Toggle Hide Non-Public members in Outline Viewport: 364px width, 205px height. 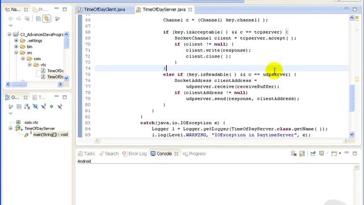coord(52,106)
